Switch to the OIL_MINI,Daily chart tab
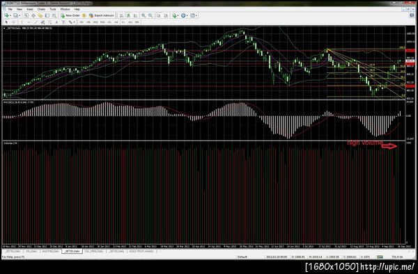Screen dimensions: 418x274 [x=94, y=251]
